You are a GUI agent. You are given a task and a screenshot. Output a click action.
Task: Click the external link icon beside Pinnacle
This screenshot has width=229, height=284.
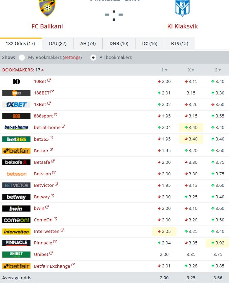(55, 242)
